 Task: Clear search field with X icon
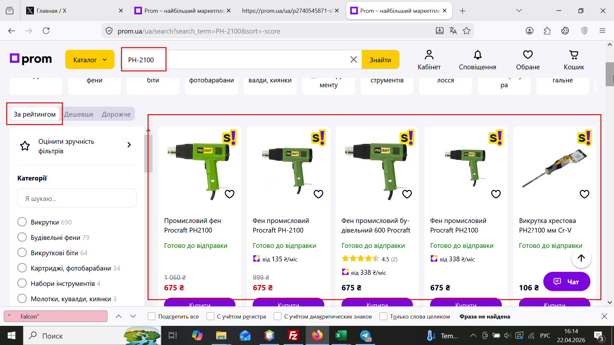click(353, 59)
